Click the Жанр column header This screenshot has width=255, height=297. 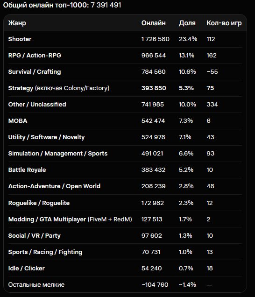pyautogui.click(x=17, y=23)
